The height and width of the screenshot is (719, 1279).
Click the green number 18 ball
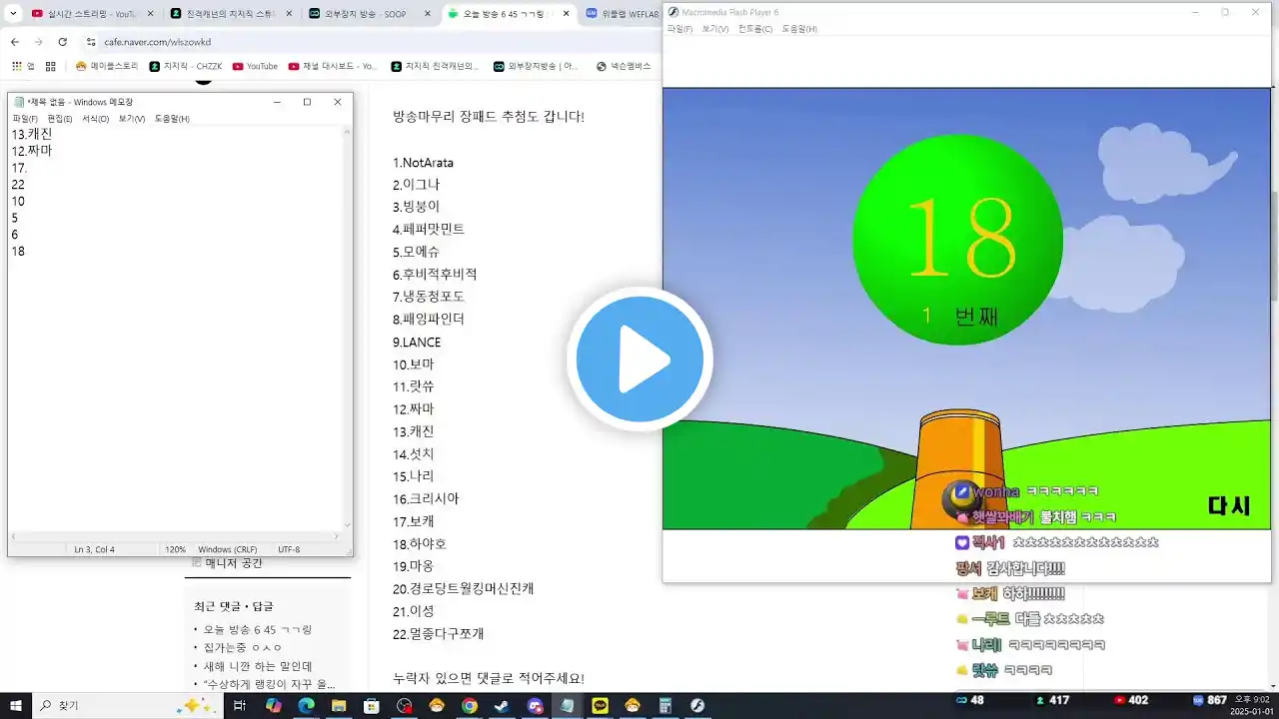[957, 240]
